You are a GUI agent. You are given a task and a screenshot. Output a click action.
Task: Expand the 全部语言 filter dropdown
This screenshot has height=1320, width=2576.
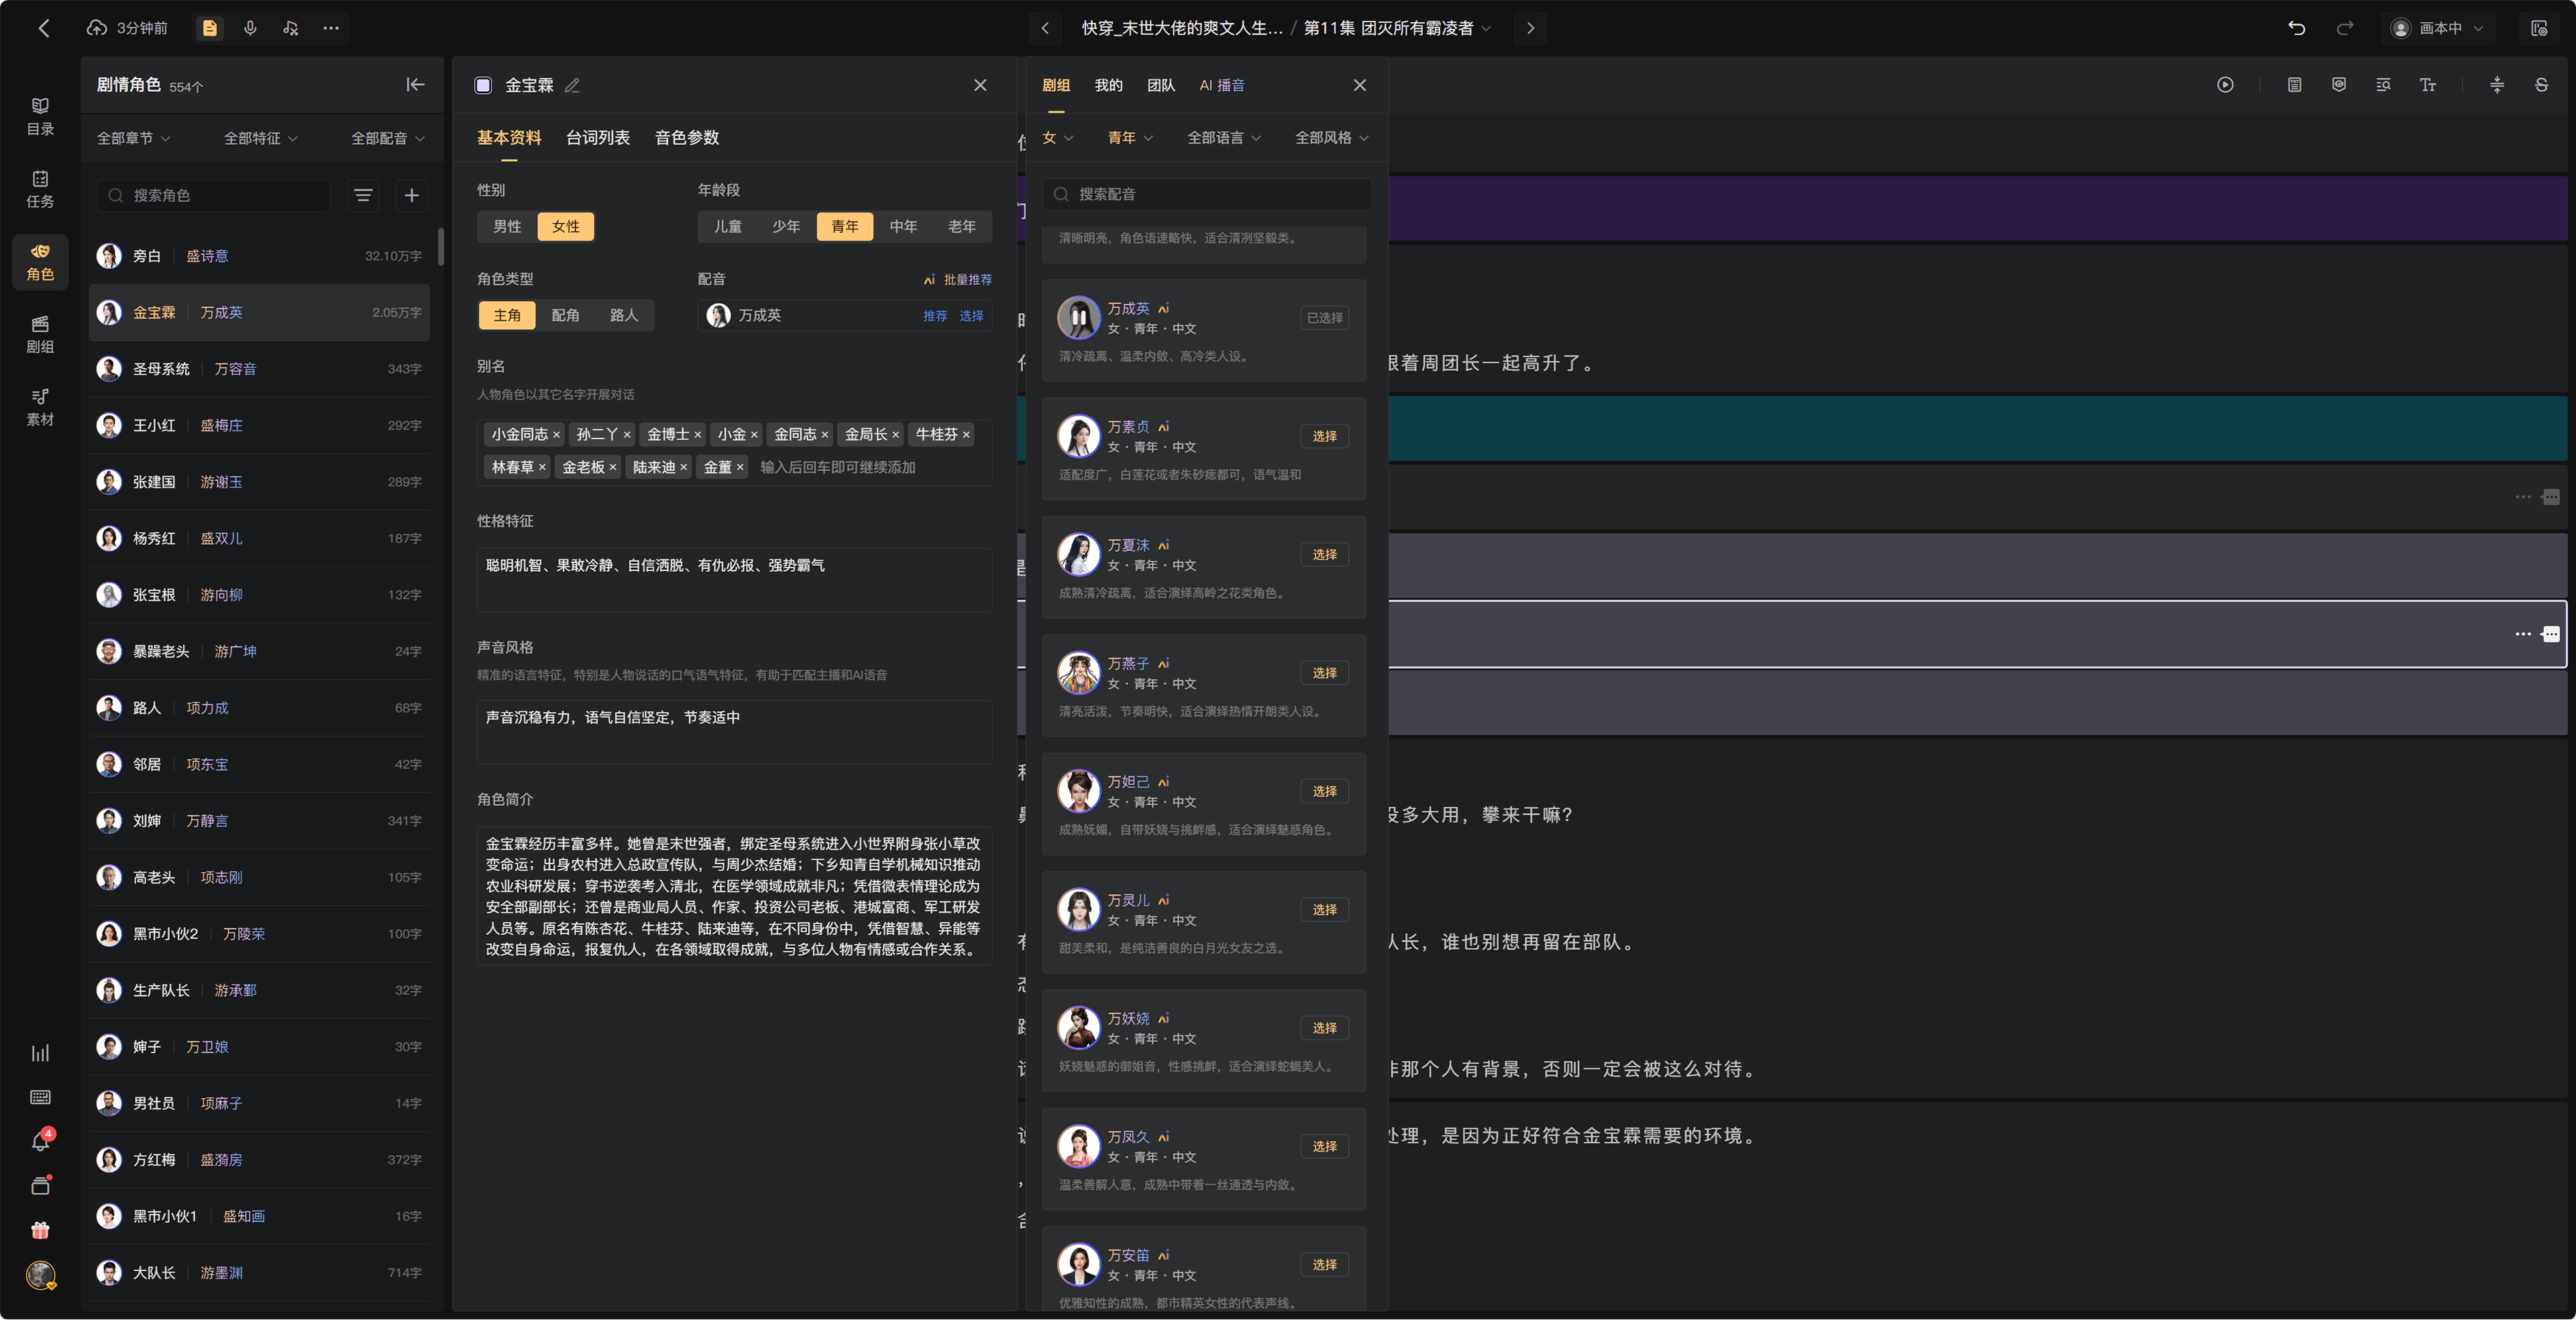click(x=1224, y=138)
